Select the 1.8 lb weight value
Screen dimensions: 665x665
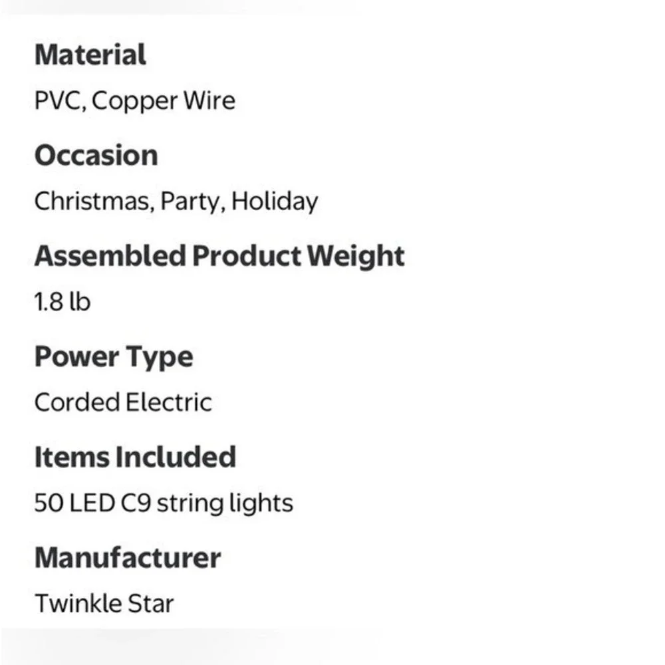tap(63, 302)
